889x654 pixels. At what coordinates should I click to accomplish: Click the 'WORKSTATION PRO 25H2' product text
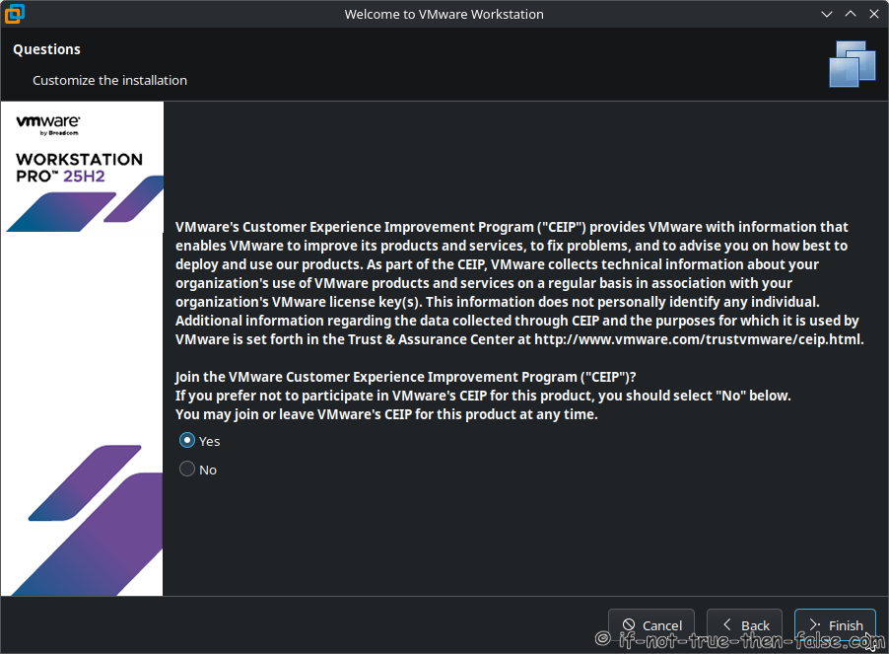(79, 168)
